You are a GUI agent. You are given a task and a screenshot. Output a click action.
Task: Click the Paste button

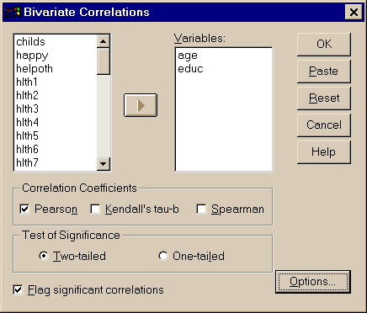click(x=324, y=72)
